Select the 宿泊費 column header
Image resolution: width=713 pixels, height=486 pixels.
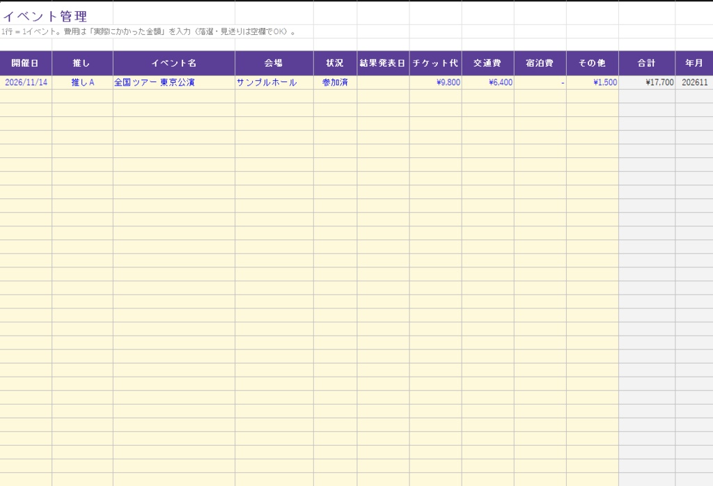tap(540, 63)
